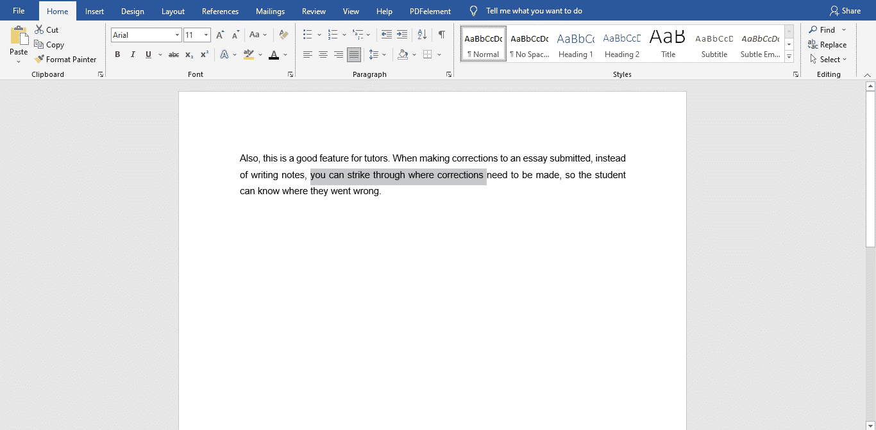Select the Format Painter tool

pyautogui.click(x=66, y=59)
